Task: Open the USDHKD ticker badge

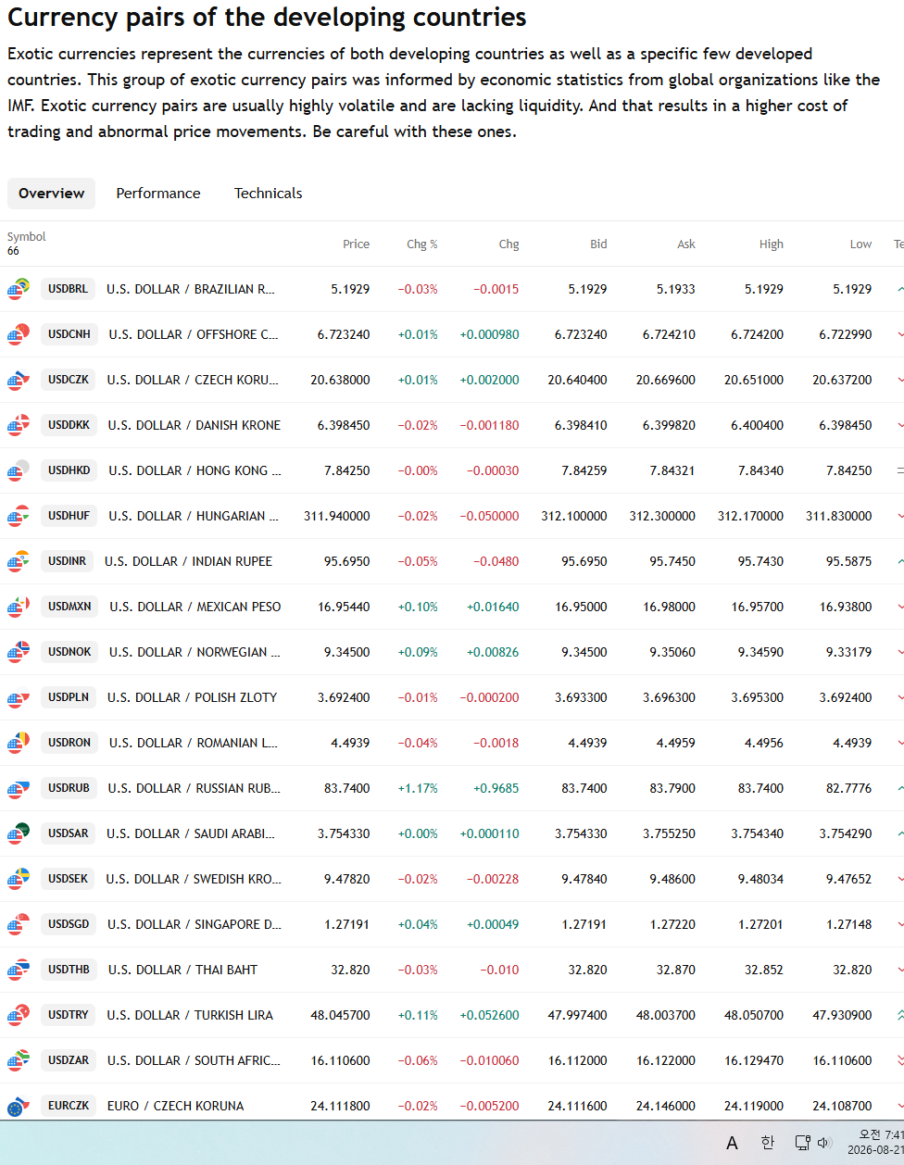Action: 69,470
